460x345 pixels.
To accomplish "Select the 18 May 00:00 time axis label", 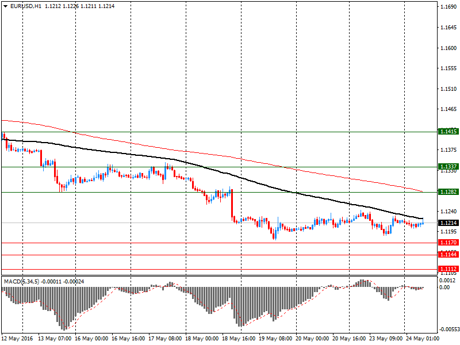I will point(202,339).
